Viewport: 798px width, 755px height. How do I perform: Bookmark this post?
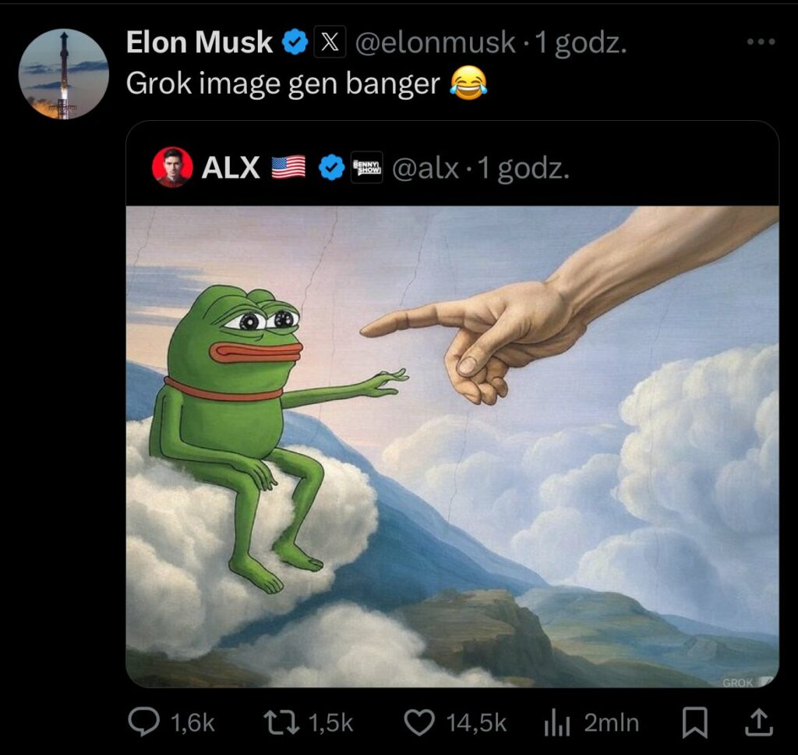tap(694, 723)
